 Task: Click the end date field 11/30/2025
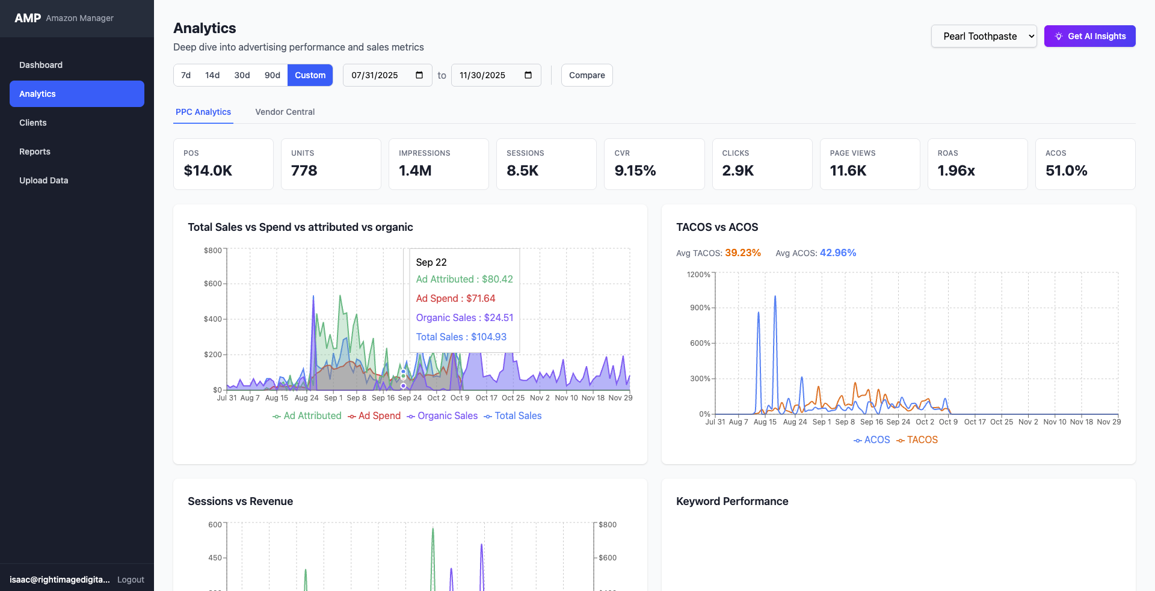click(x=496, y=75)
